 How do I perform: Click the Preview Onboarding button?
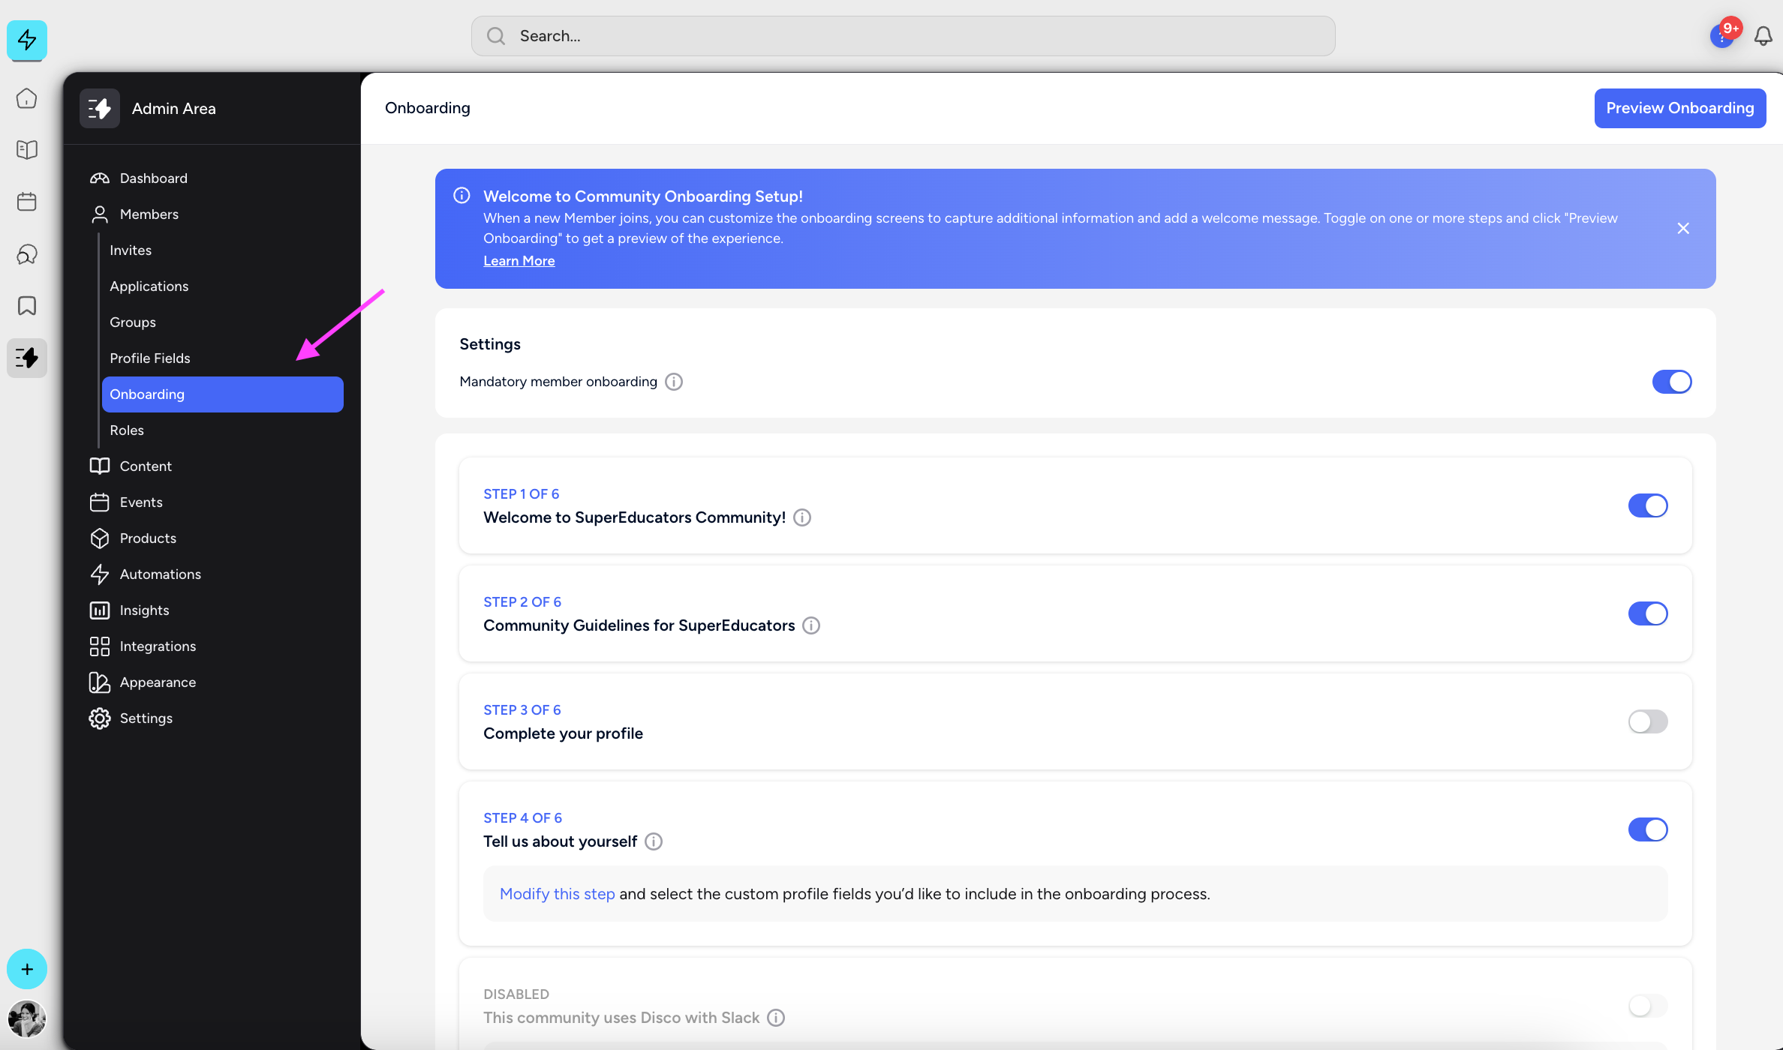coord(1680,107)
